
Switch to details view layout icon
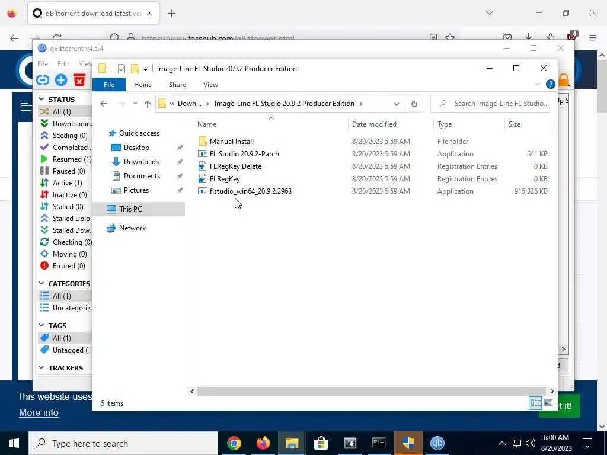[535, 403]
